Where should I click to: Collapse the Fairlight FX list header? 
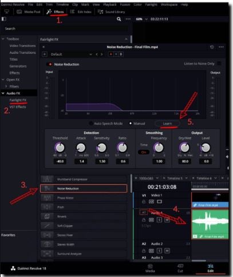pos(126,39)
